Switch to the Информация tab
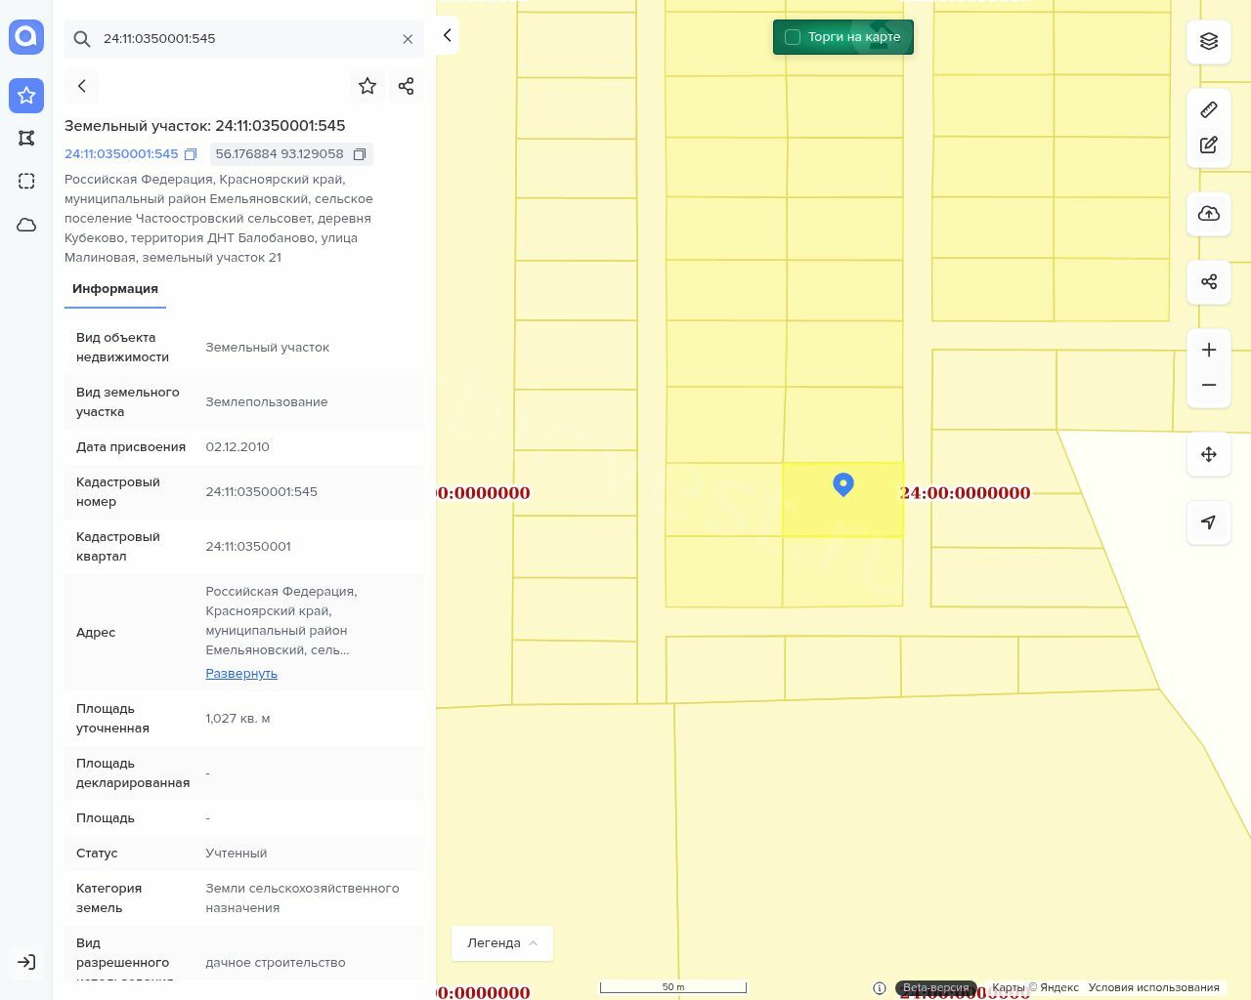 [115, 289]
